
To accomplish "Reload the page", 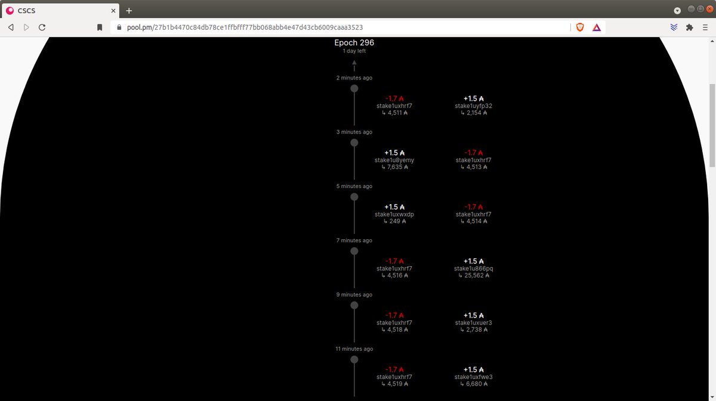I will [x=42, y=27].
